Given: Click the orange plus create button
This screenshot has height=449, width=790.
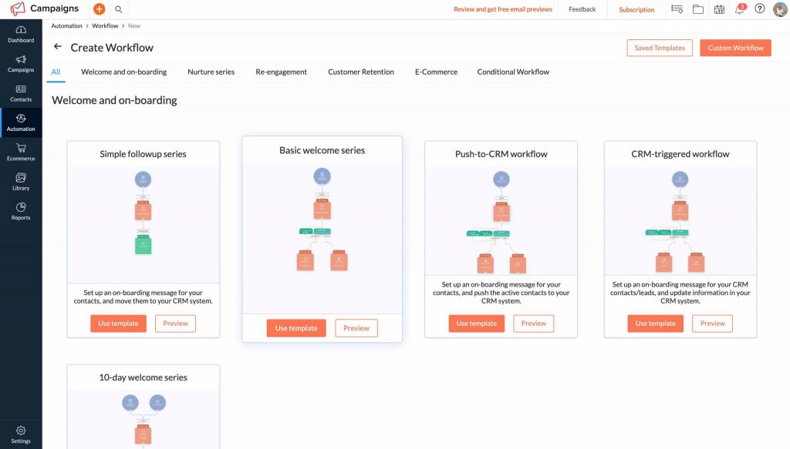Looking at the screenshot, I should (100, 8).
